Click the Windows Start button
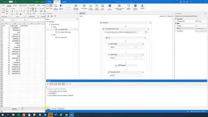Image resolution: width=208 pixels, height=117 pixels. (x=3, y=115)
